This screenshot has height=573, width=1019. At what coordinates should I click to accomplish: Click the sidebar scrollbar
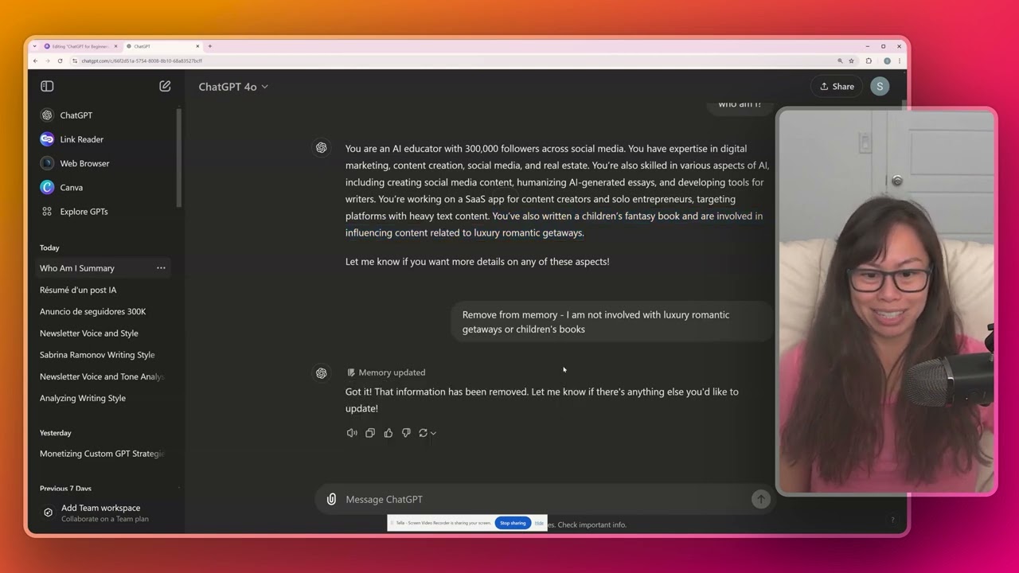coord(179,158)
